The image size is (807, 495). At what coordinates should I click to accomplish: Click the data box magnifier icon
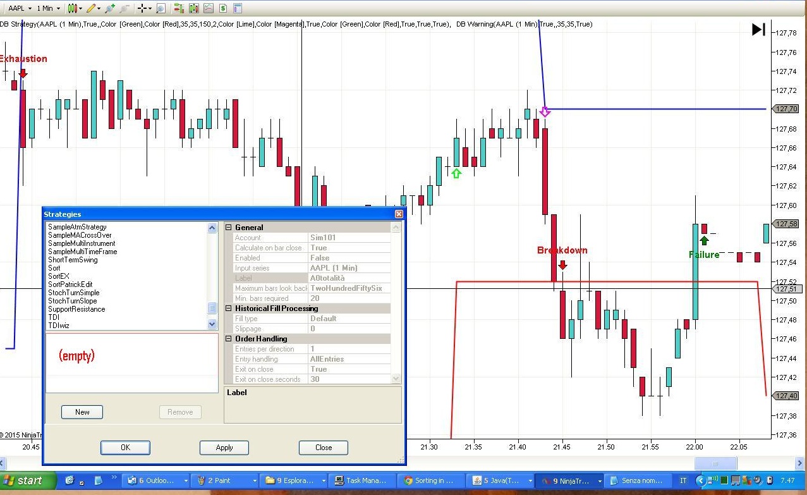[161, 8]
